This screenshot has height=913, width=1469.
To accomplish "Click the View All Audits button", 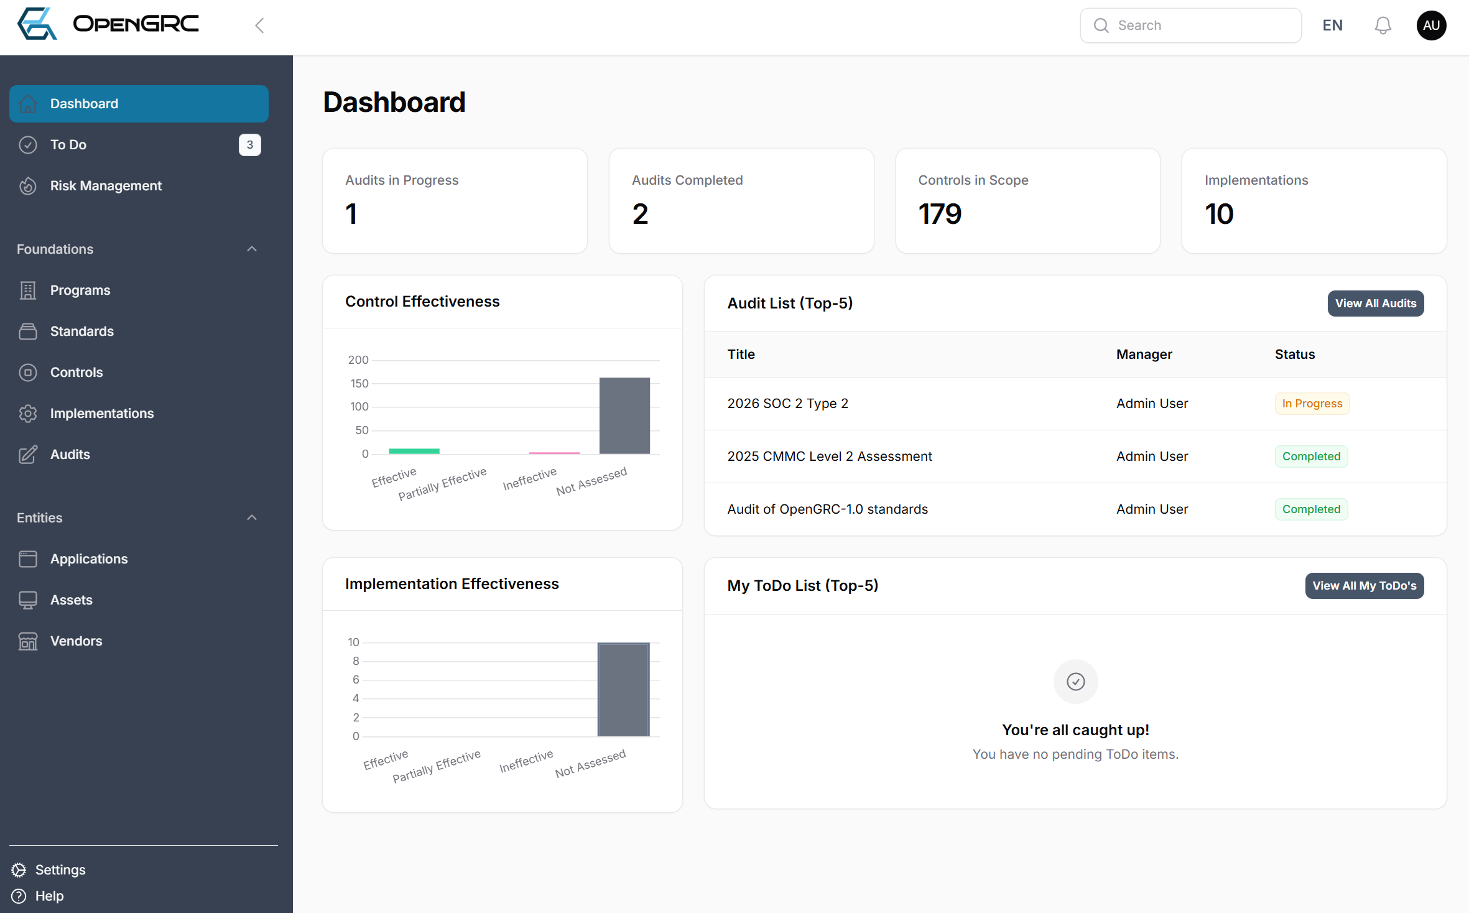I will pos(1375,304).
